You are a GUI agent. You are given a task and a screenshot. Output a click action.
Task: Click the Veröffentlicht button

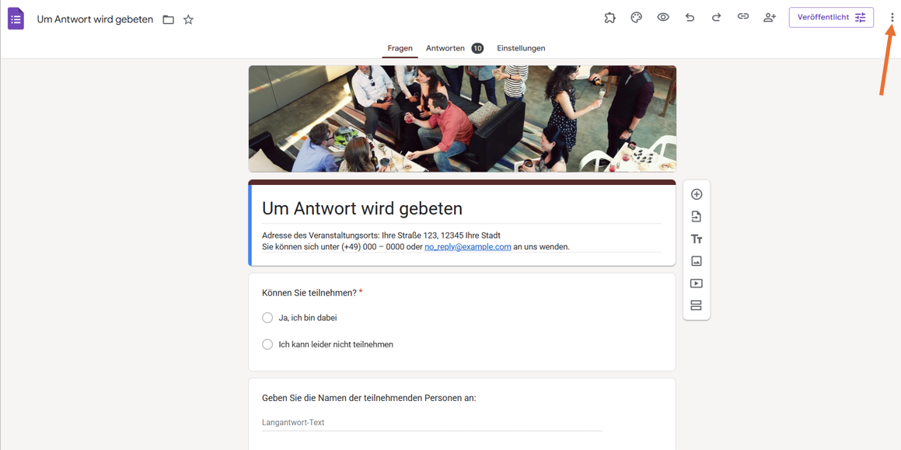coord(831,17)
